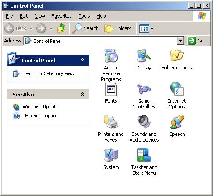Open the Internet Options icon
This screenshot has width=213, height=196.
[177, 89]
